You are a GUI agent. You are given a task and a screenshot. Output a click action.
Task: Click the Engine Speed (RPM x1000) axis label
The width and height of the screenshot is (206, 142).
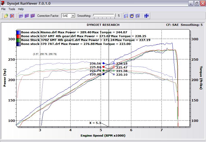coord(103,136)
